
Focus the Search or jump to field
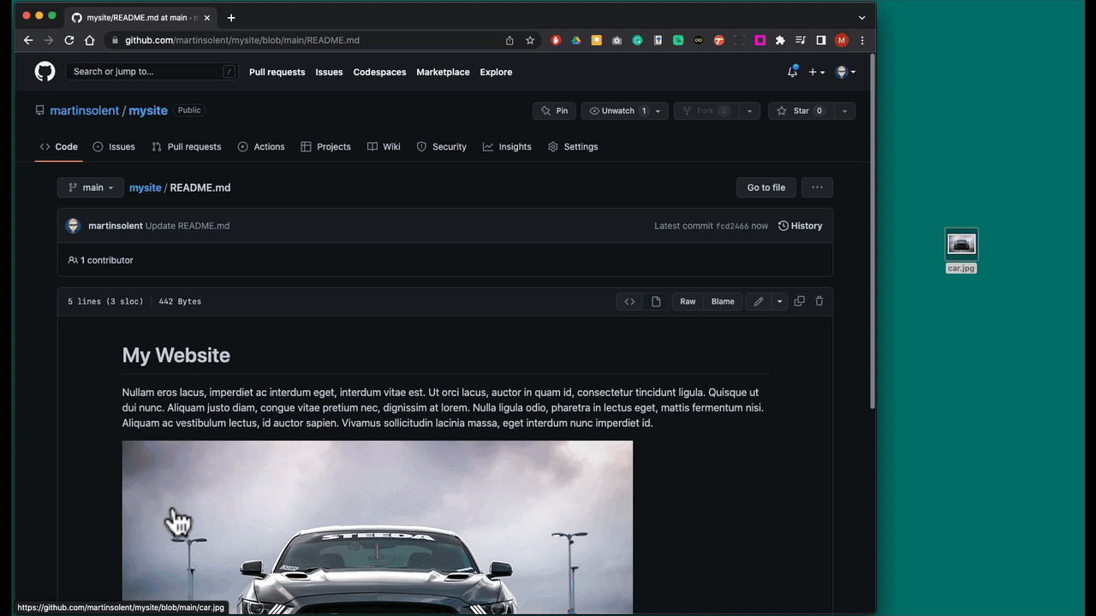tap(146, 72)
